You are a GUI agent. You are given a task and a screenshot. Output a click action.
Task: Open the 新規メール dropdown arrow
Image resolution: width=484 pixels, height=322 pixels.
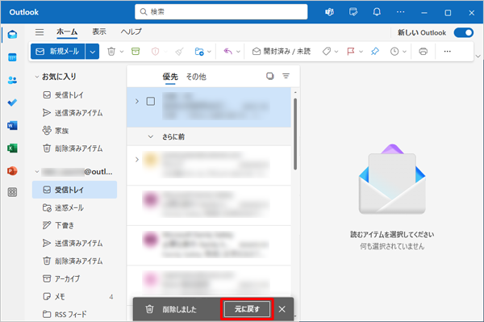click(x=92, y=52)
